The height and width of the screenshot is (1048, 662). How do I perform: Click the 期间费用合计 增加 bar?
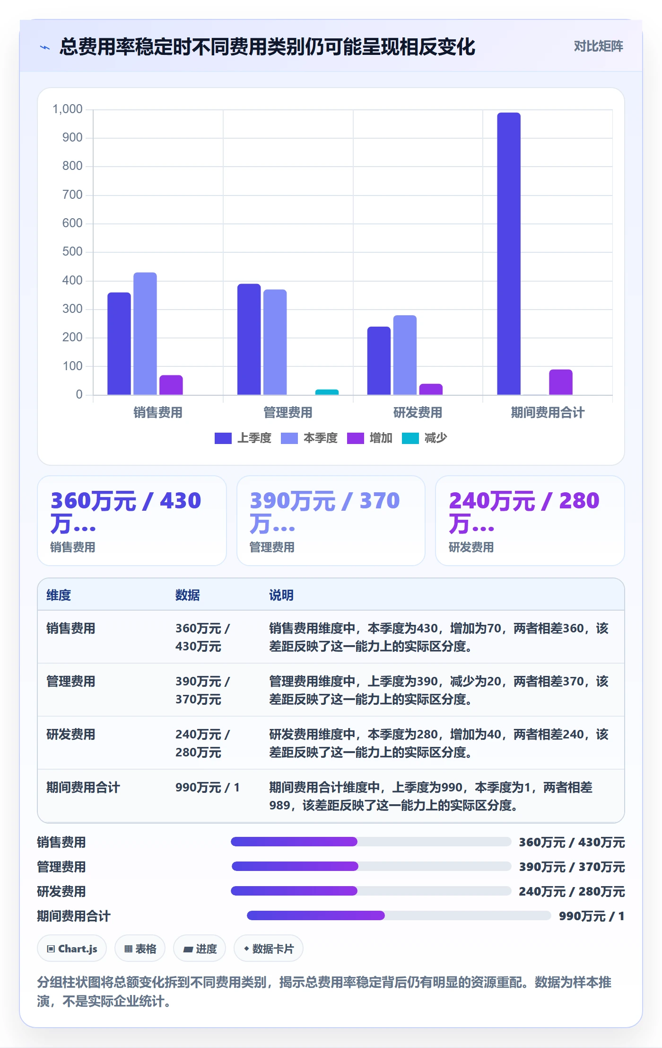coord(561,382)
